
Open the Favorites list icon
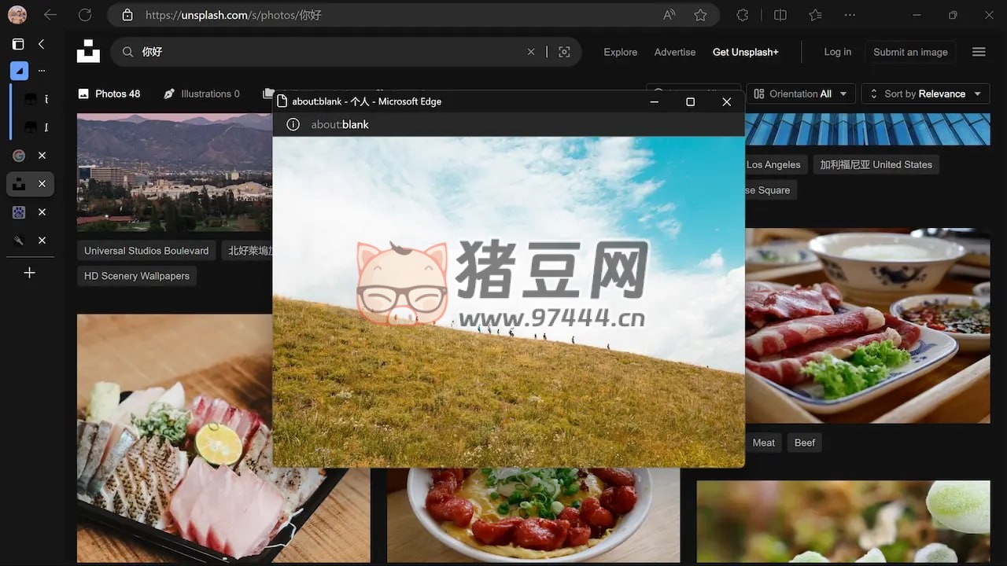pos(815,15)
